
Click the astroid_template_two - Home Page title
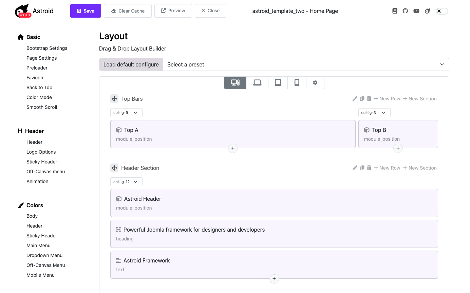[295, 11]
